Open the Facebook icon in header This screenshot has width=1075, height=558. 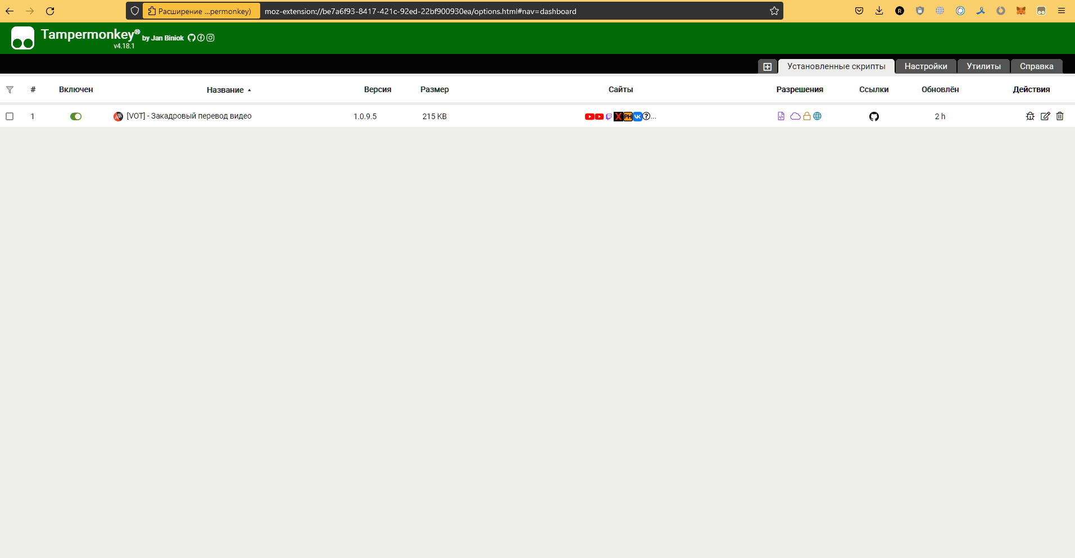click(201, 38)
